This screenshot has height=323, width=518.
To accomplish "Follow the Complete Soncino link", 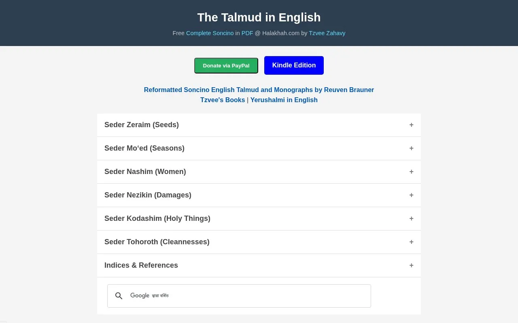I will tap(210, 33).
